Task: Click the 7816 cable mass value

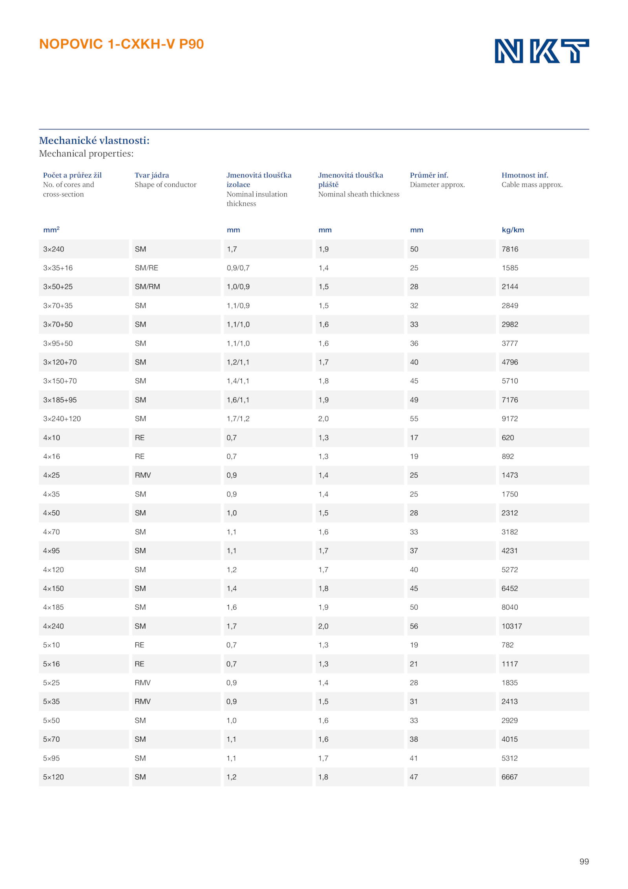Action: (510, 249)
